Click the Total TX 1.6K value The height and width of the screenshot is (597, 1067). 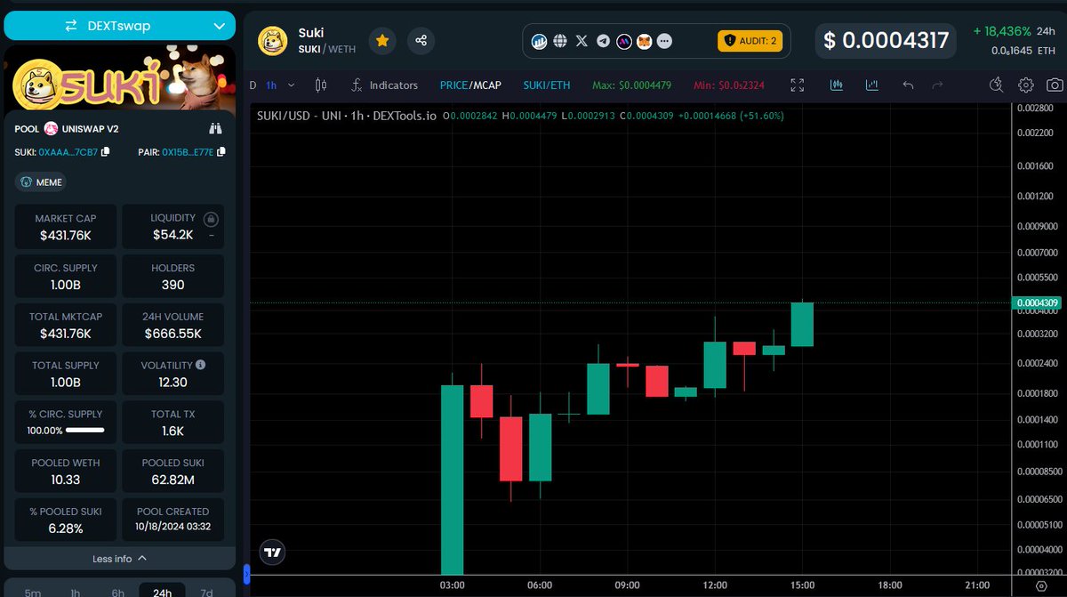click(172, 431)
